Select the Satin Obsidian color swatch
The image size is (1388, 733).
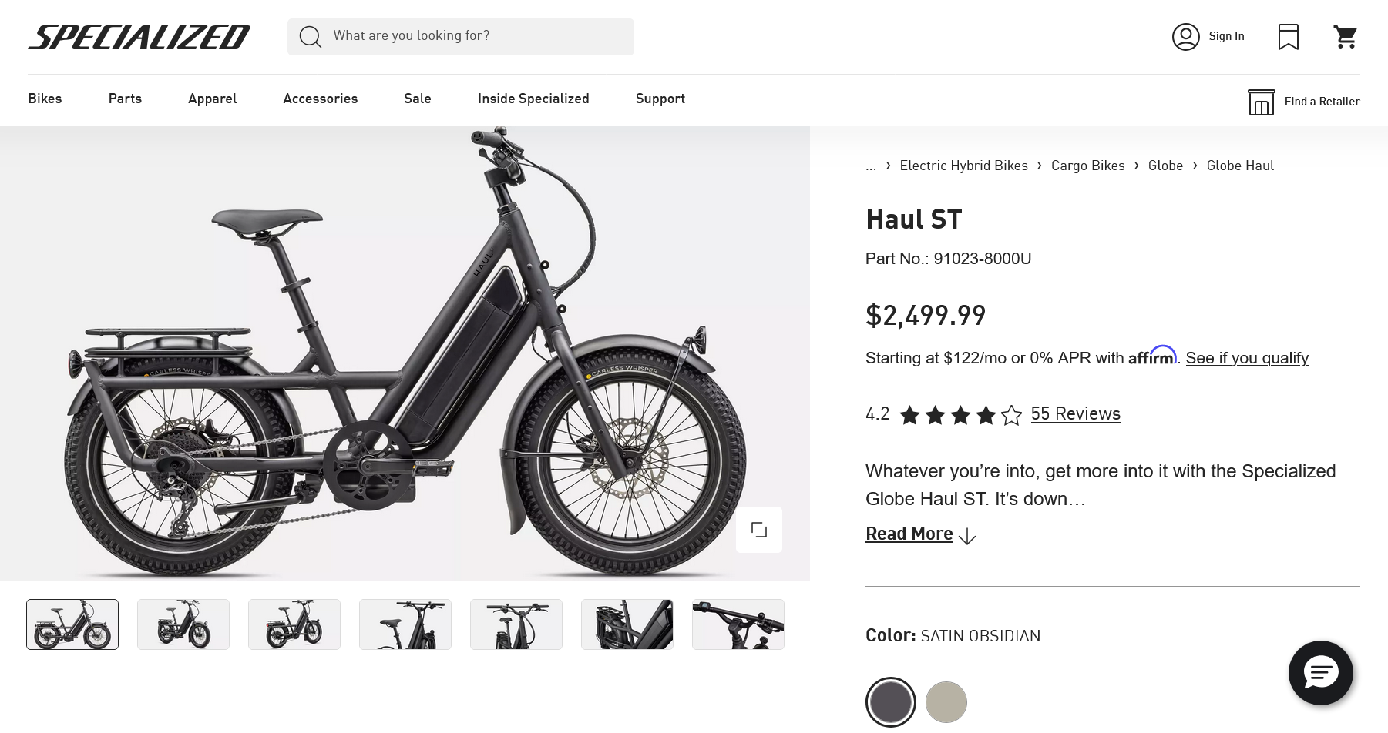(x=891, y=702)
